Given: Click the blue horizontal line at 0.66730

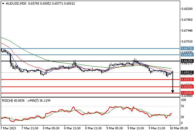Looking at the screenshot, I should (91, 49).
